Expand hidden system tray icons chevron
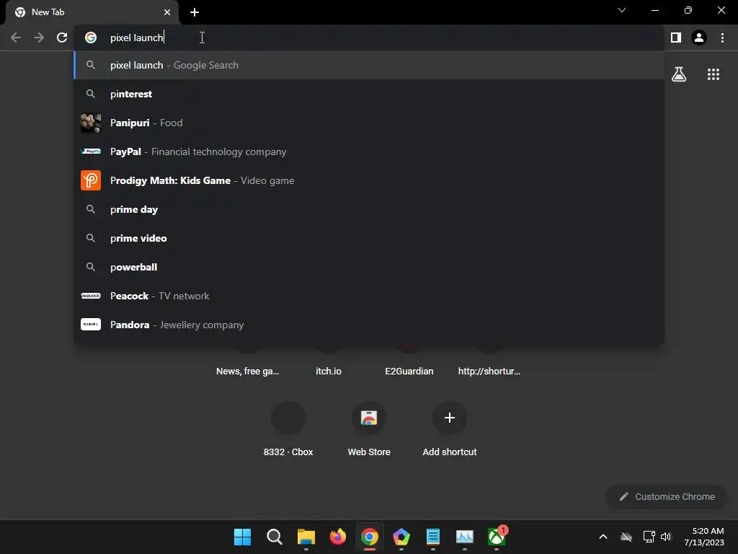Screen dimensions: 738x554 pyautogui.click(x=603, y=537)
